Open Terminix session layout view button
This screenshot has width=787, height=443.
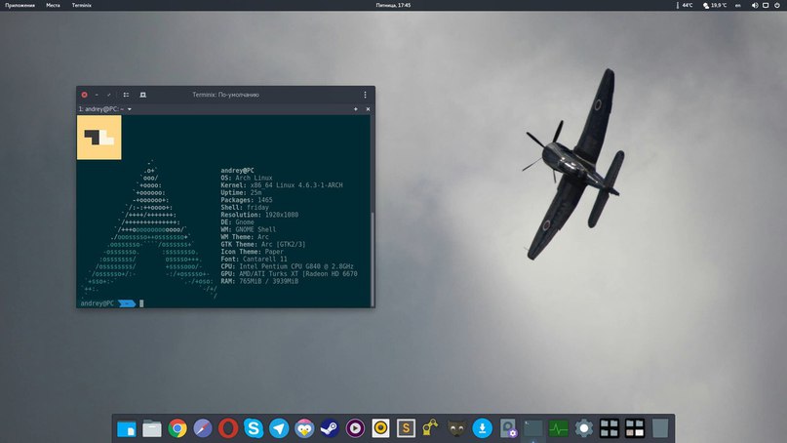pyautogui.click(x=126, y=95)
